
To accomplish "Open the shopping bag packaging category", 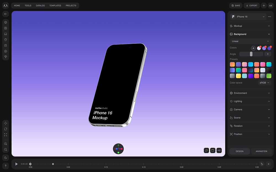I will (6, 45).
